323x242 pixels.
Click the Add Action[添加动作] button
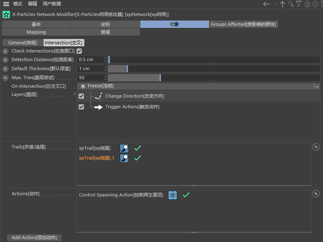(x=34, y=237)
